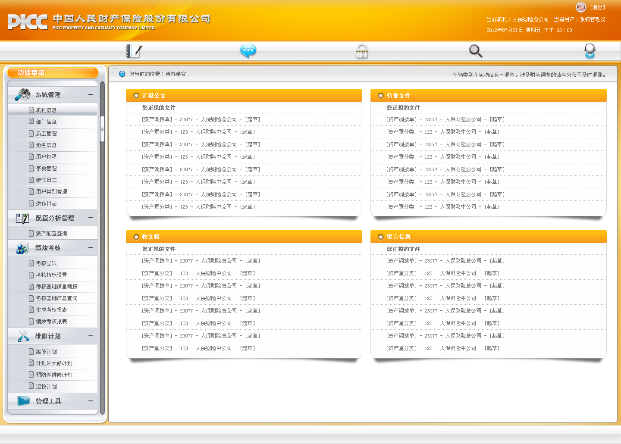This screenshot has width=621, height=444.
Task: Click the 车辆类别 notice text
Action: click(x=530, y=75)
